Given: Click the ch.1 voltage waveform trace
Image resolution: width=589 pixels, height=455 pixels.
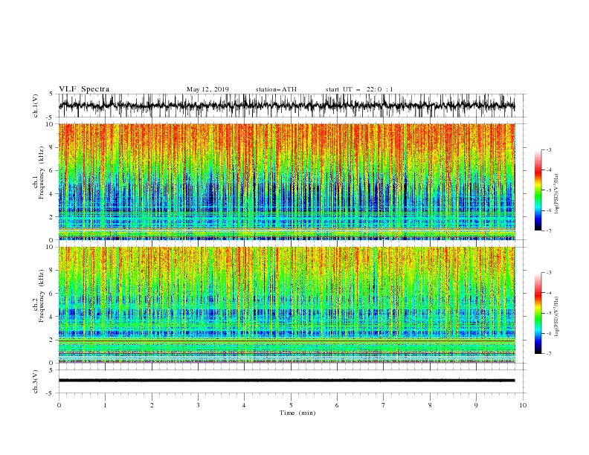Looking at the screenshot, I should tap(286, 106).
